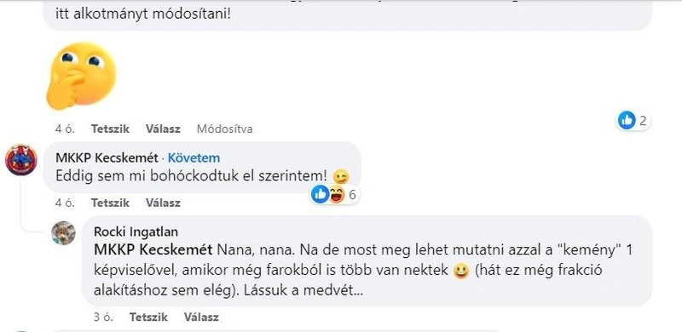The height and width of the screenshot is (332, 682).
Task: Follow MKKP Kecskemét via Követem link
Action: click(x=194, y=157)
